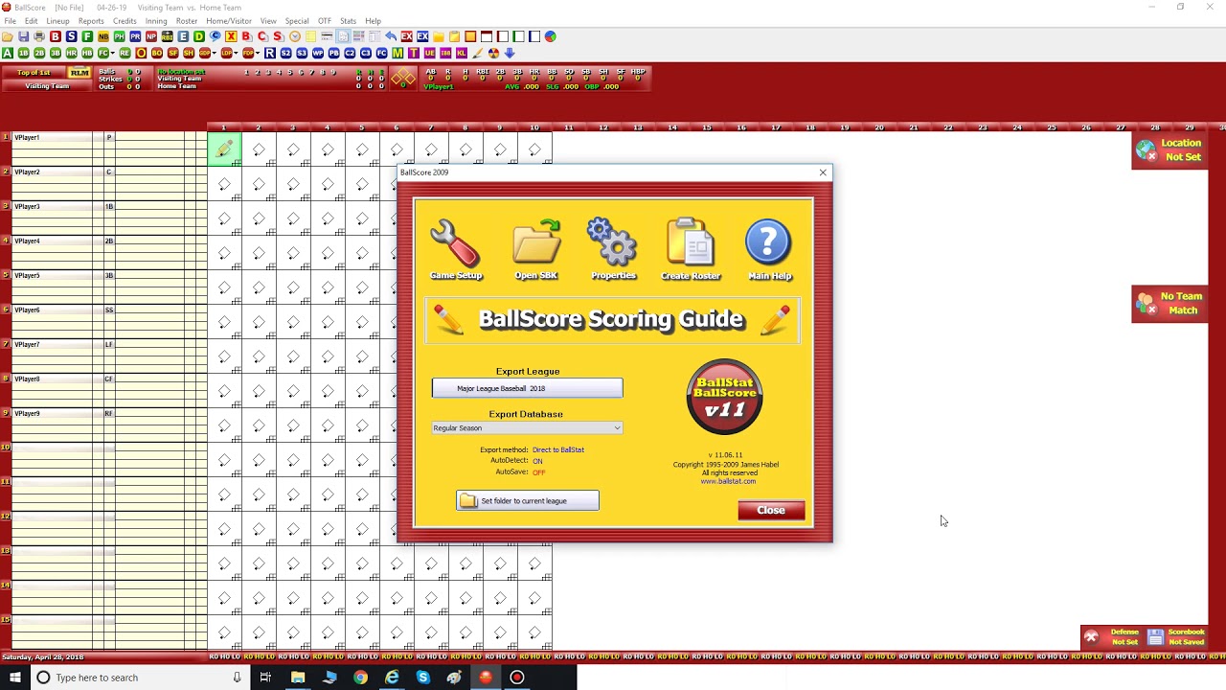Viewport: 1226px width, 690px height.
Task: Click the yellow-green M toolbar icon
Action: pyautogui.click(x=397, y=53)
